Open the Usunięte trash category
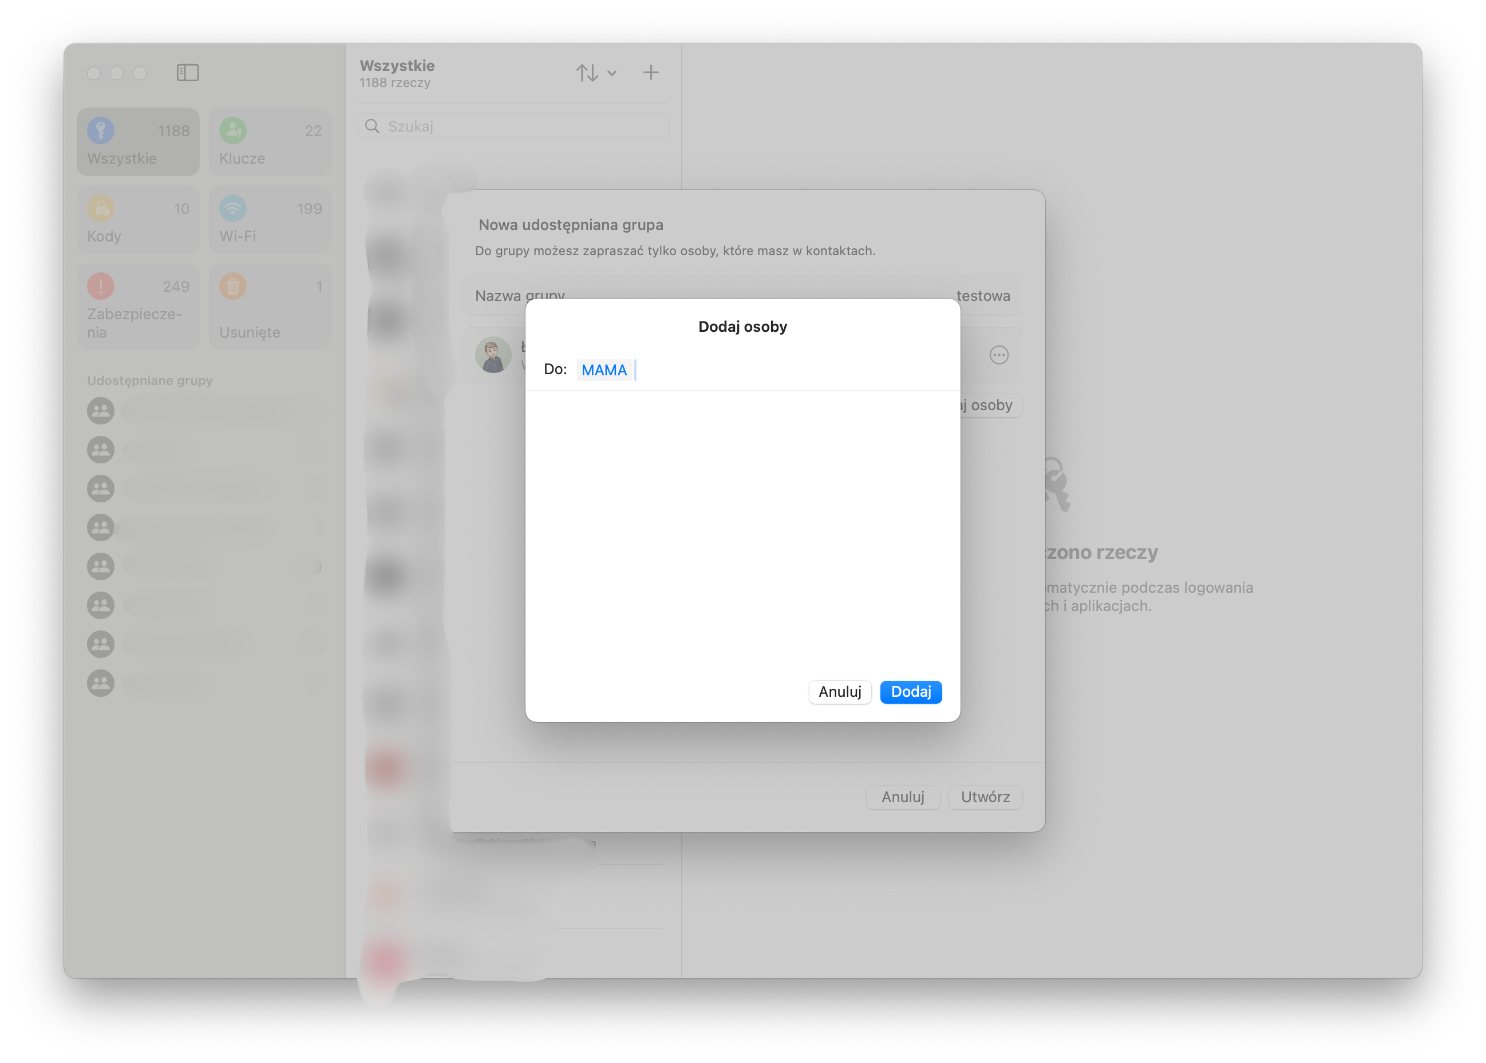 [x=270, y=306]
